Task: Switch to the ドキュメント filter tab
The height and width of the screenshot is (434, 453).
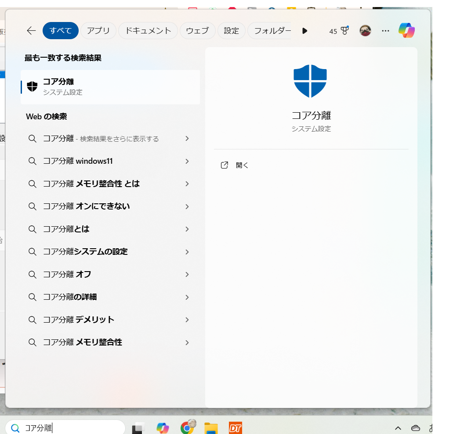Action: click(x=148, y=31)
